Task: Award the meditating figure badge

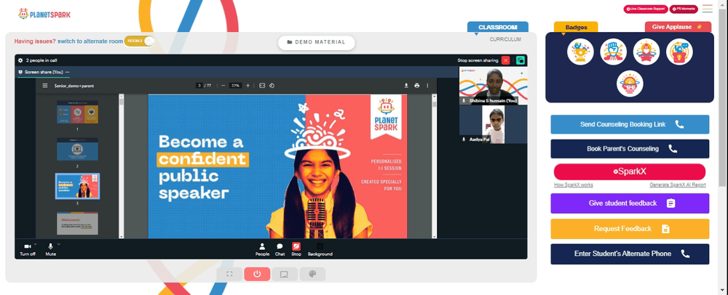Action: point(646,52)
